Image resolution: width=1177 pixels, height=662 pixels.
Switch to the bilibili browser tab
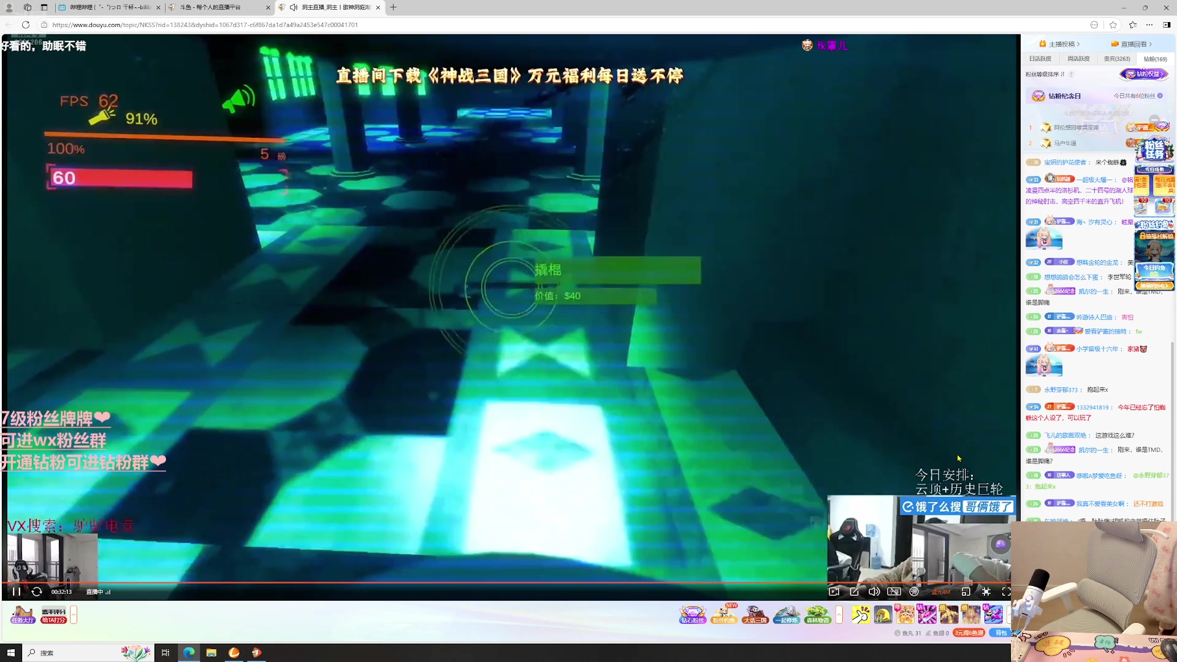pyautogui.click(x=110, y=7)
